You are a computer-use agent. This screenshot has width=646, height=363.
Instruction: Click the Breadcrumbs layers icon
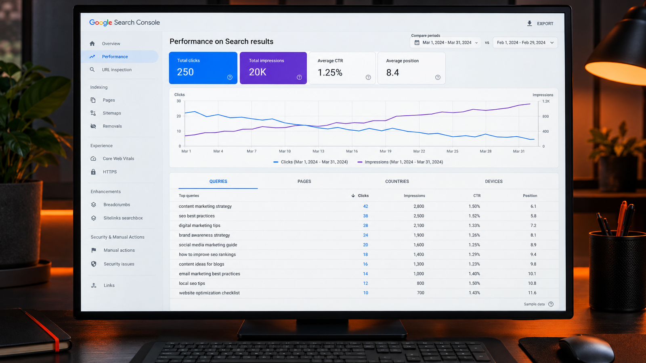click(93, 204)
